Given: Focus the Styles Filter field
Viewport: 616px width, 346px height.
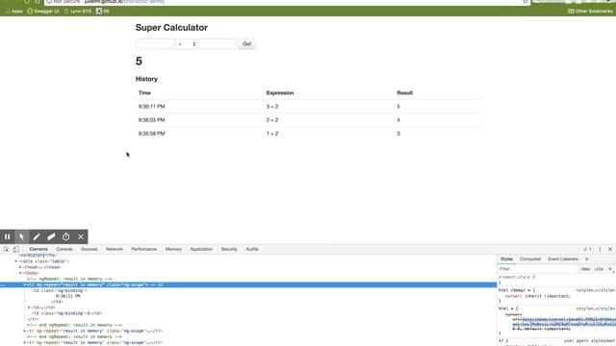Looking at the screenshot, I should point(538,269).
